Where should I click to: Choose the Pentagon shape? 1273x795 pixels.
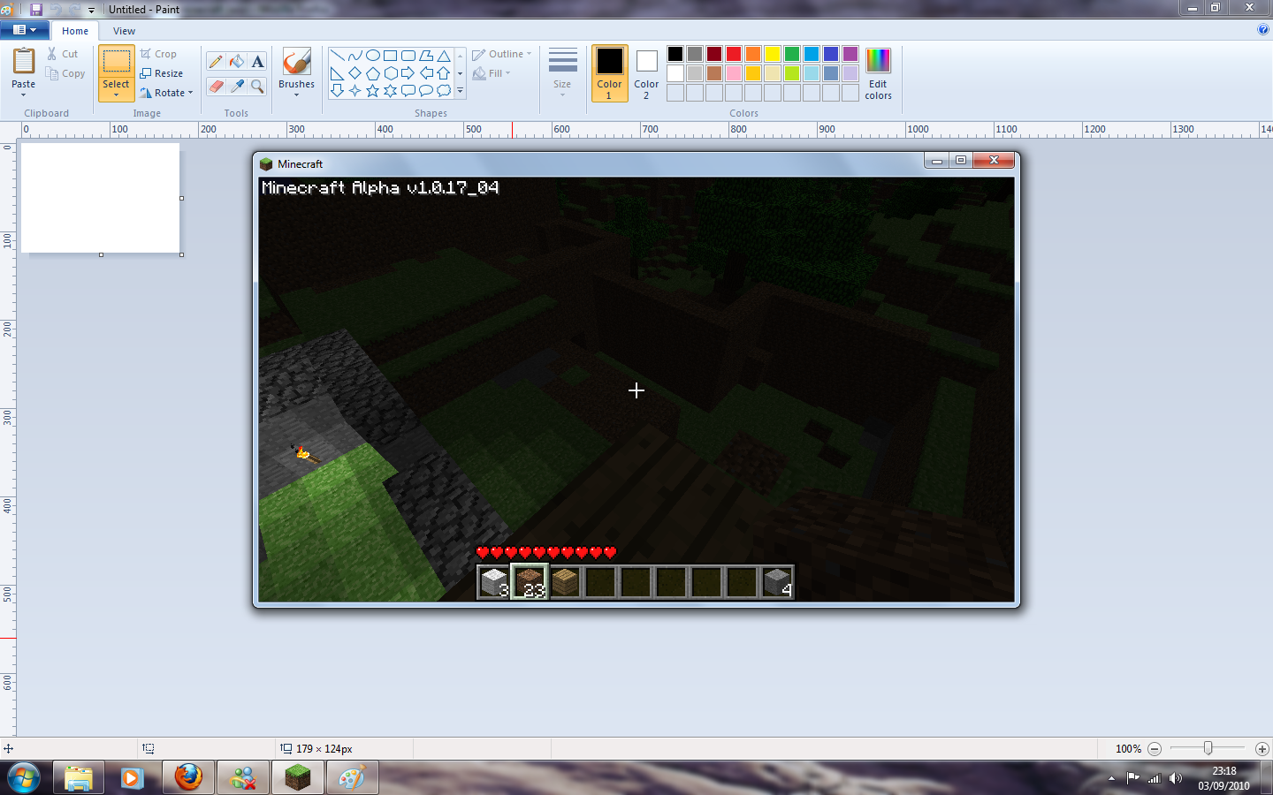click(x=372, y=73)
